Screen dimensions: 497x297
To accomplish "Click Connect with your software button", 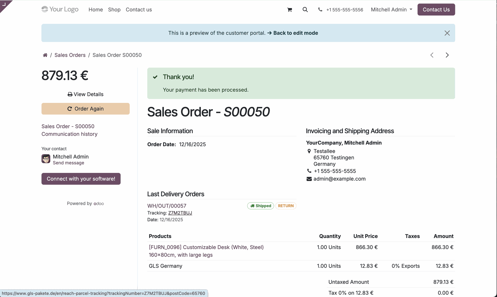I will tap(81, 179).
